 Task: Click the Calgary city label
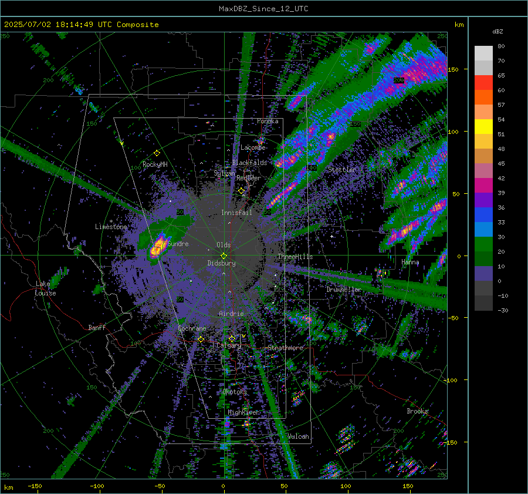coord(229,345)
